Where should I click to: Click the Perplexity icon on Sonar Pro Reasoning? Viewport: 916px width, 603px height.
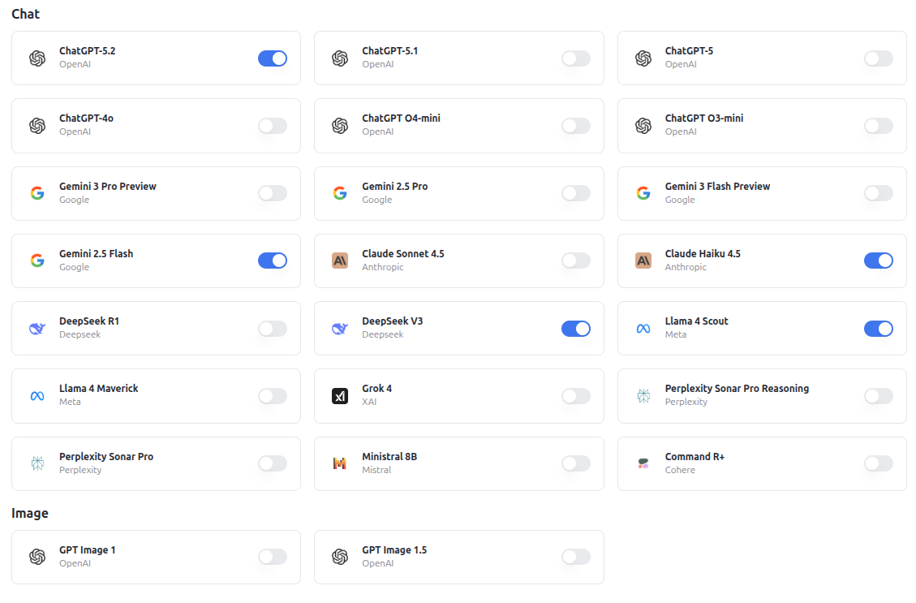(x=643, y=395)
